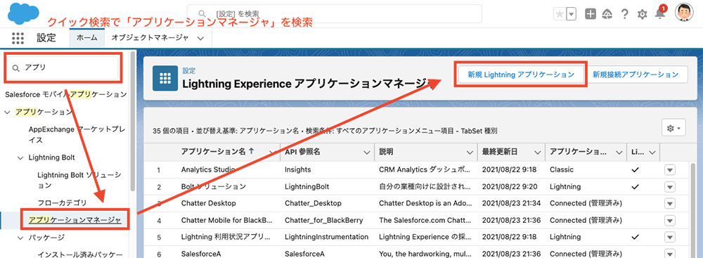The image size is (703, 258).
Task: Open アプリケーション種別 column menu chevron
Action: point(619,153)
